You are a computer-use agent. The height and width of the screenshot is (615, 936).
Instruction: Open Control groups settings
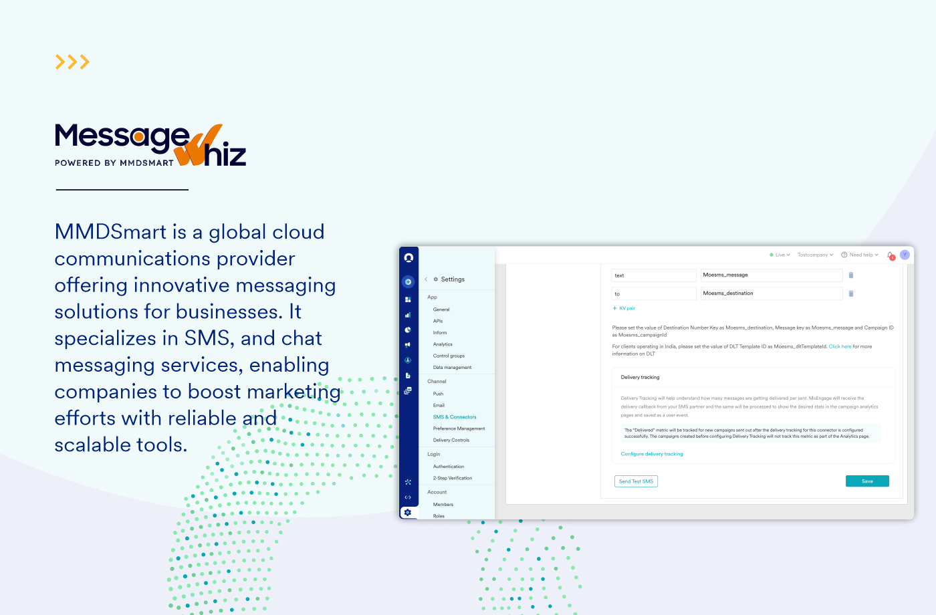(449, 356)
